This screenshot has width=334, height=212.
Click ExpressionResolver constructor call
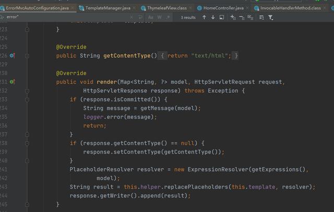218,169
